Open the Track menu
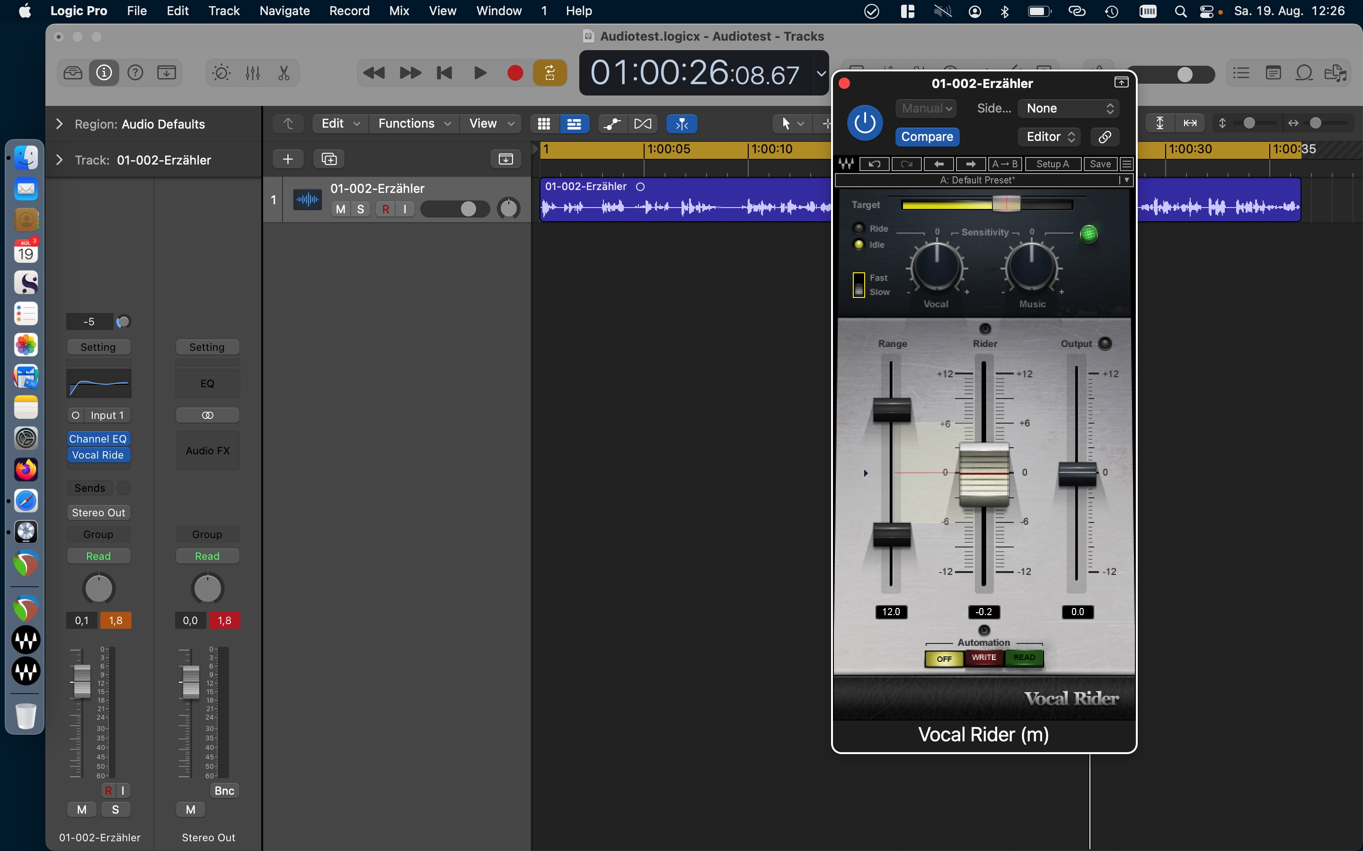Viewport: 1363px width, 851px height. point(223,11)
